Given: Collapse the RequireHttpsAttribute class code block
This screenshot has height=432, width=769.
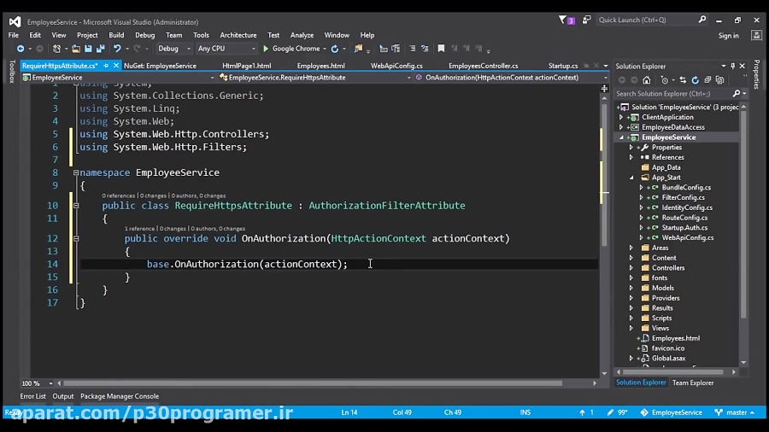Looking at the screenshot, I should tap(76, 206).
